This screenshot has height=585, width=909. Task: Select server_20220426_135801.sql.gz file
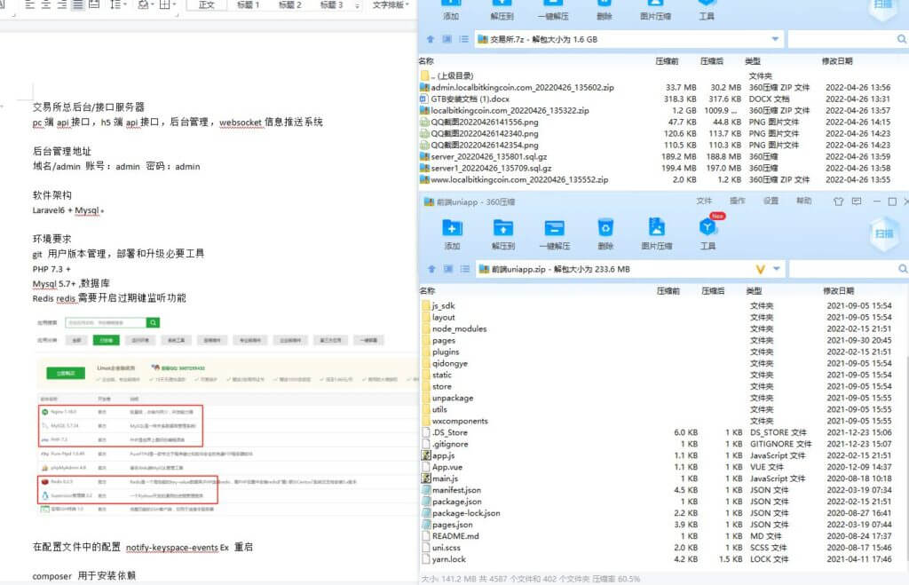662,156
